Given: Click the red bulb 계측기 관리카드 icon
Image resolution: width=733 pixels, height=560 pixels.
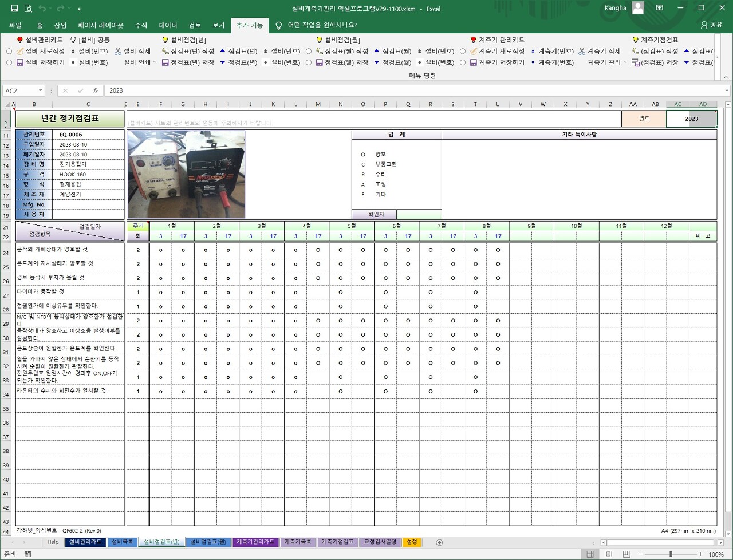Looking at the screenshot, I should pyautogui.click(x=473, y=40).
